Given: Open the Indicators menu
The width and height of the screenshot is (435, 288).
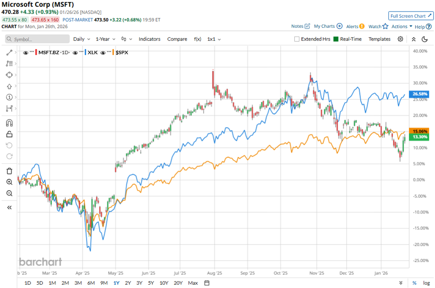Looking at the screenshot, I should pos(149,39).
